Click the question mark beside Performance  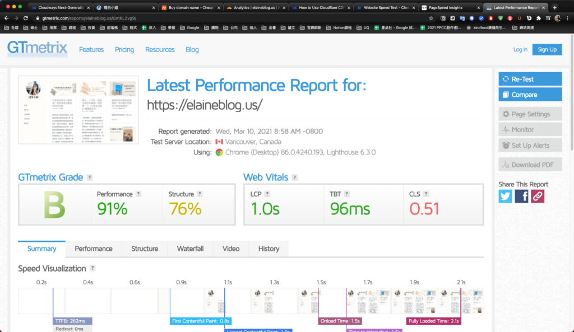(138, 194)
